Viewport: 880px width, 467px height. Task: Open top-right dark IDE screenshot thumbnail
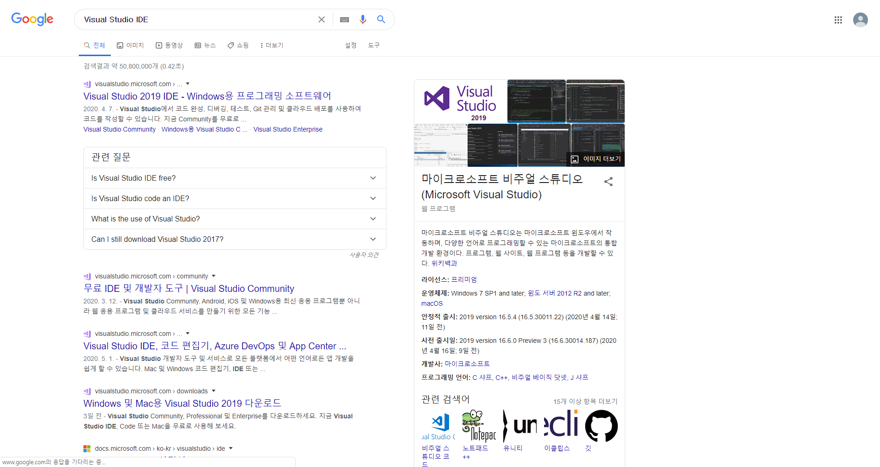[x=595, y=101]
